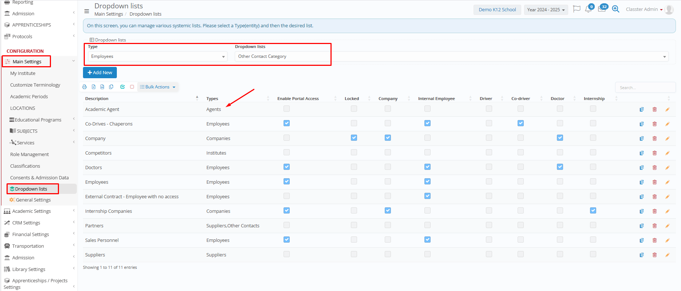Viewport: 681px width, 291px height.
Task: Click the table Search input field
Action: tap(645, 88)
